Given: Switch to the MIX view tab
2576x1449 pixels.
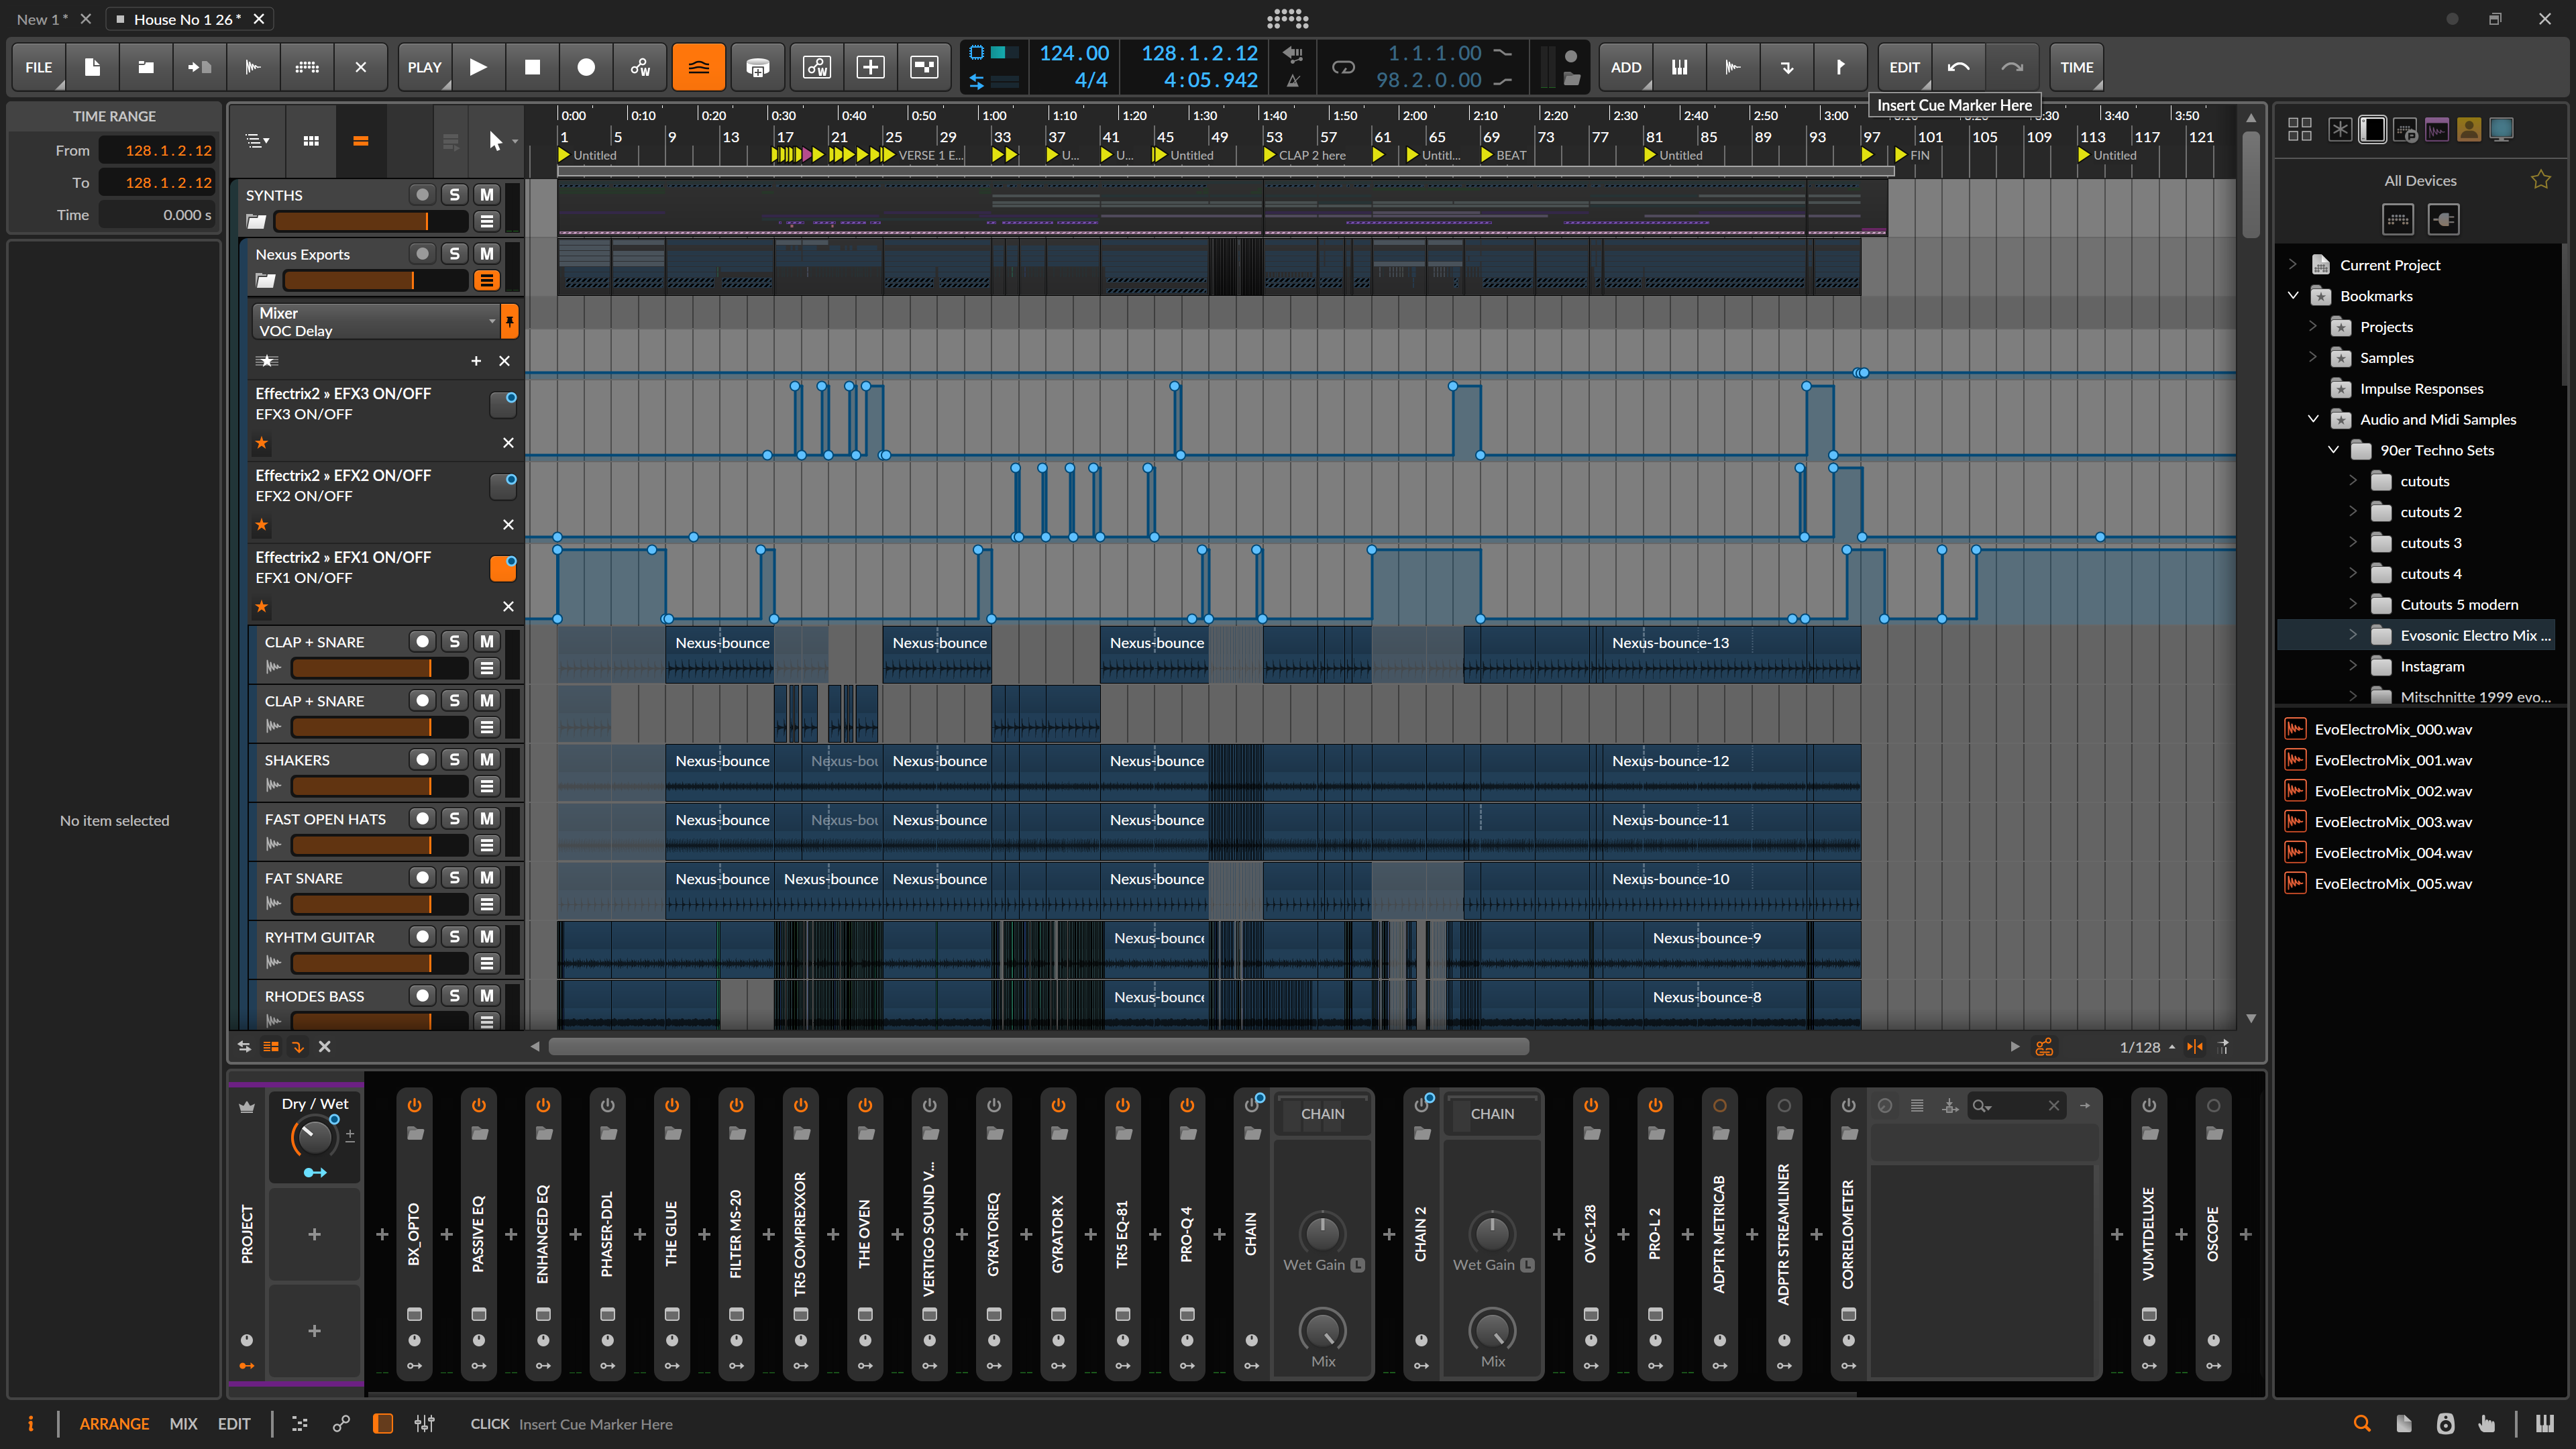Looking at the screenshot, I should 183,1423.
